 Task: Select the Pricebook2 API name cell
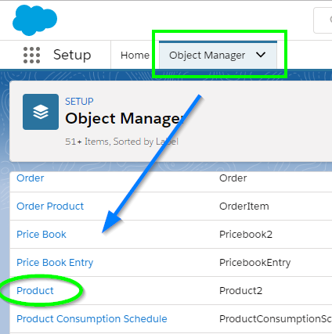246,235
